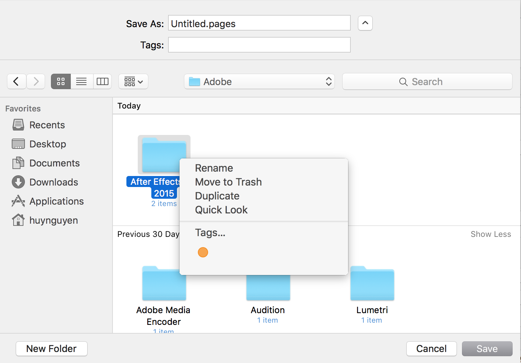Choose Quick Look from the context menu
Screen dimensions: 521x363
pyautogui.click(x=221, y=210)
